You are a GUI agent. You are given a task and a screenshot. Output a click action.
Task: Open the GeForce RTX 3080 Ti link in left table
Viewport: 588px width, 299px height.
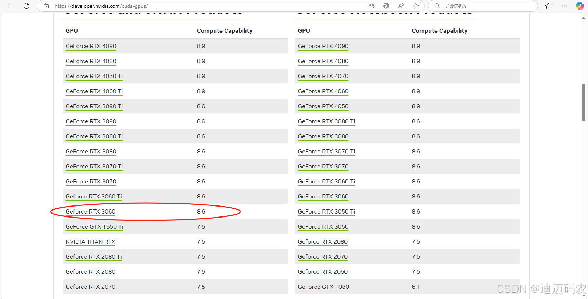[x=94, y=136]
